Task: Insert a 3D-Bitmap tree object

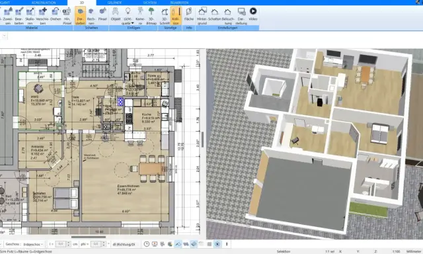Action: tap(151, 16)
